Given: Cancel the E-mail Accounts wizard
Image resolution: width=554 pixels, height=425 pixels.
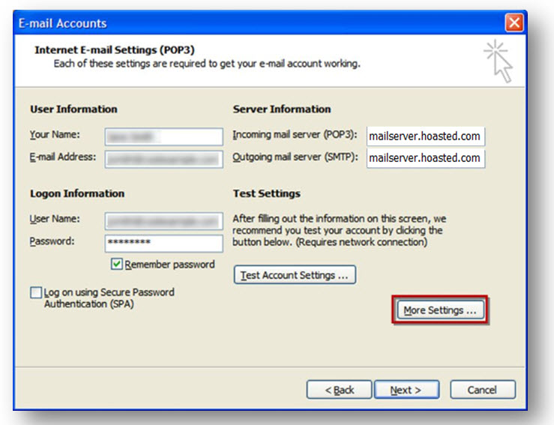Looking at the screenshot, I should pyautogui.click(x=482, y=390).
